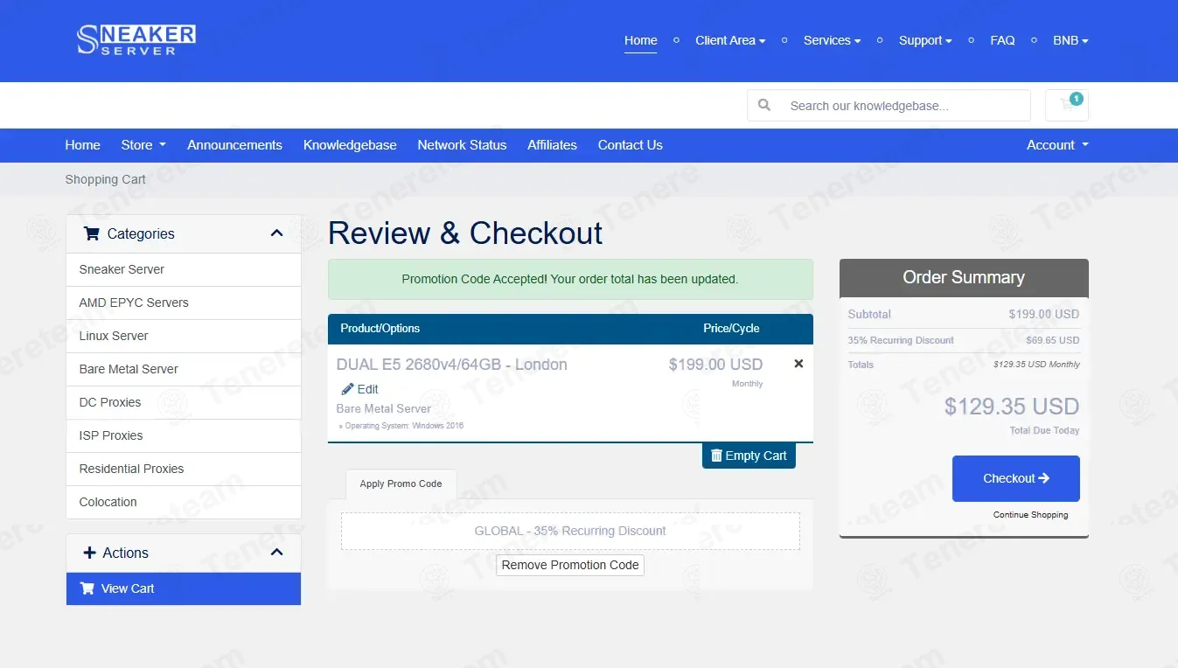Expand the Account dropdown menu
1178x668 pixels.
click(x=1057, y=145)
